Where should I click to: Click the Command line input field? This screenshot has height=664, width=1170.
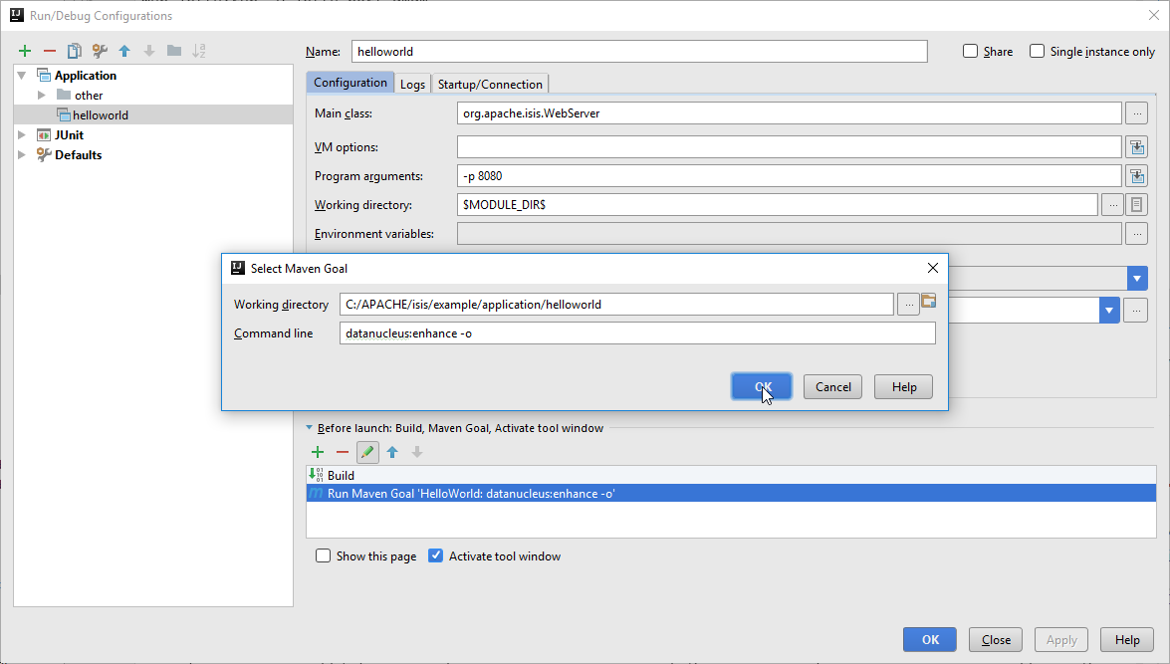coord(637,333)
